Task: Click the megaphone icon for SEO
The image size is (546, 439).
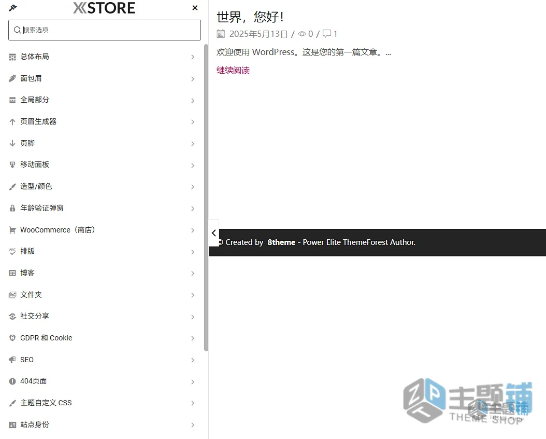Action: tap(12, 360)
